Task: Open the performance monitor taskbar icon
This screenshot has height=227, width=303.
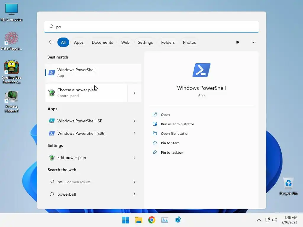Action: click(x=165, y=220)
